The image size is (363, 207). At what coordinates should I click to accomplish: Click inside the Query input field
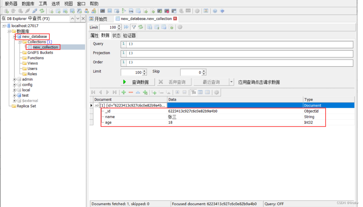(208, 44)
